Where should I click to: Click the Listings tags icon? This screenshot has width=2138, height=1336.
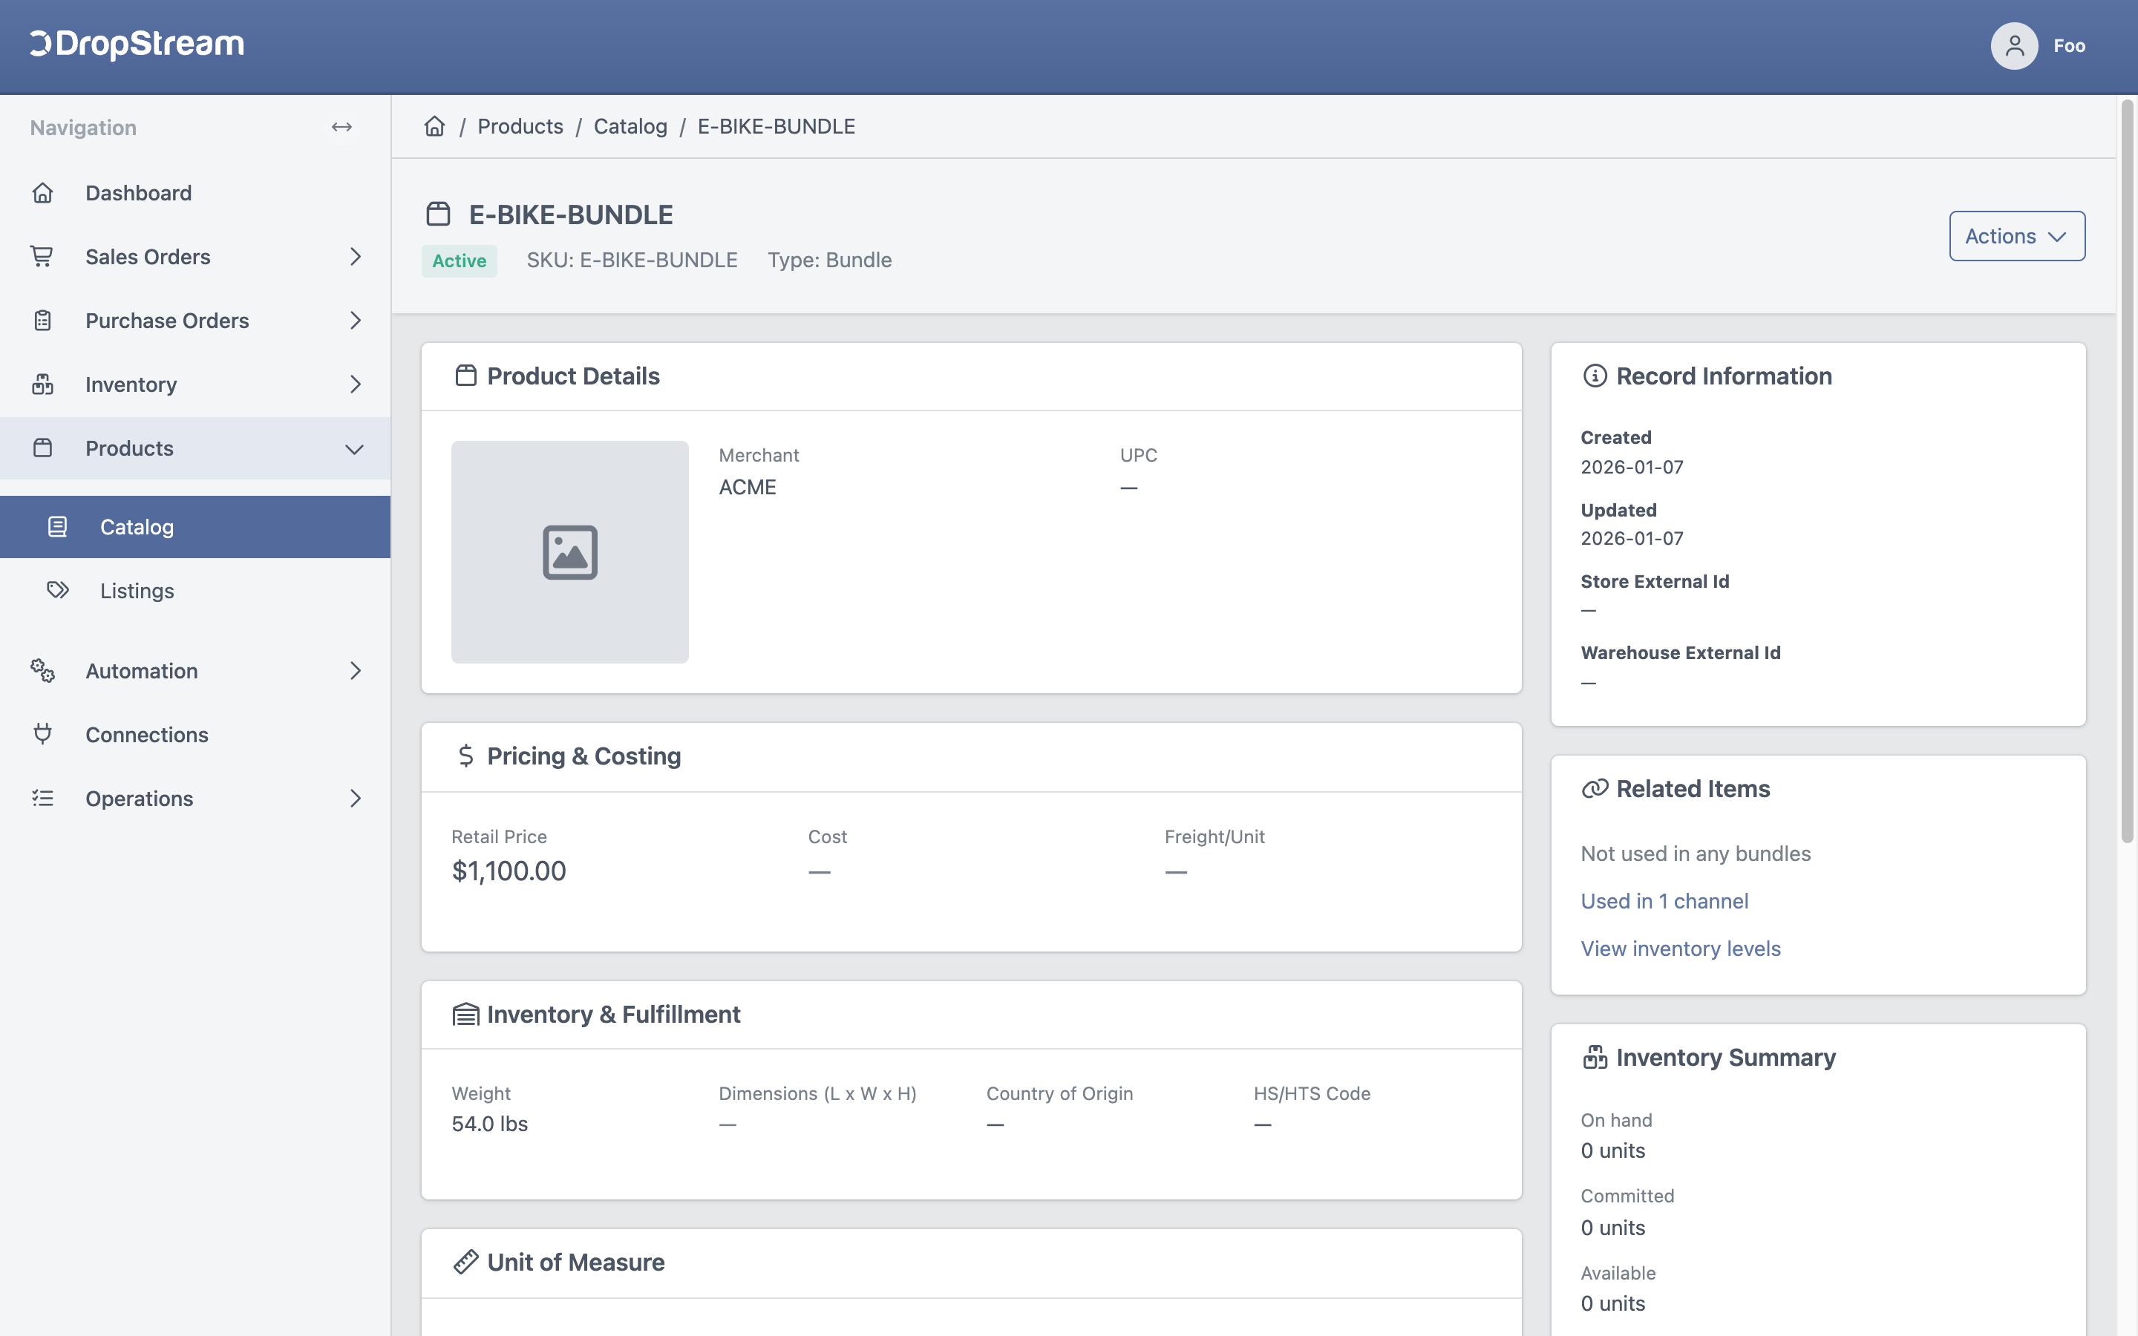click(57, 590)
